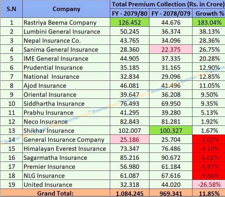Click the Company column header
This screenshot has width=225, height=197.
66,9
